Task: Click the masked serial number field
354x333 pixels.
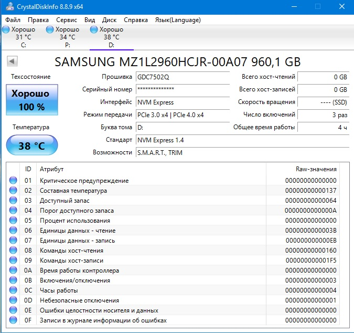Action: 183,89
